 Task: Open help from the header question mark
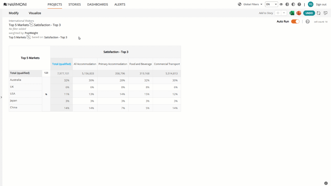pyautogui.click(x=299, y=4)
